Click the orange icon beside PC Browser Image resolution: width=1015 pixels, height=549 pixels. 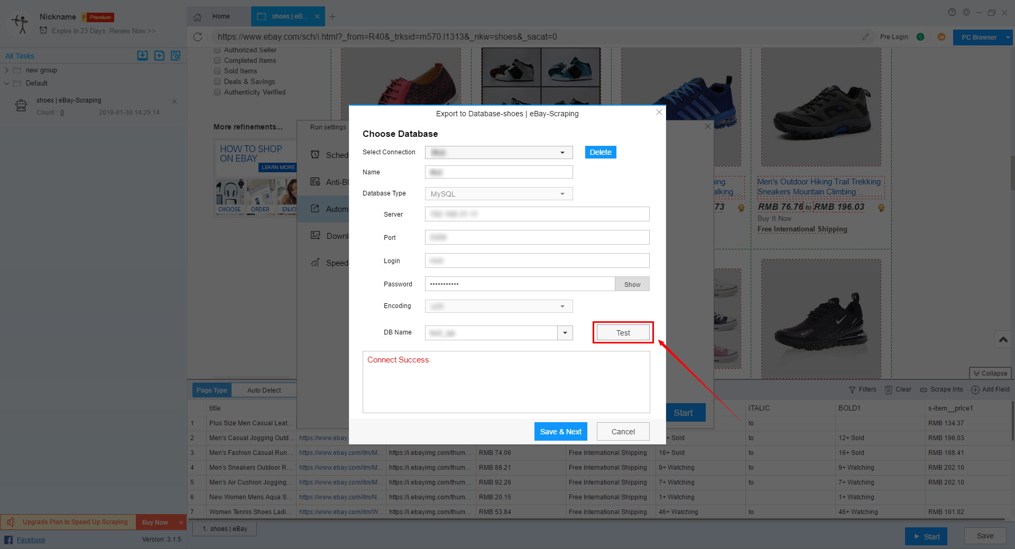click(x=941, y=37)
